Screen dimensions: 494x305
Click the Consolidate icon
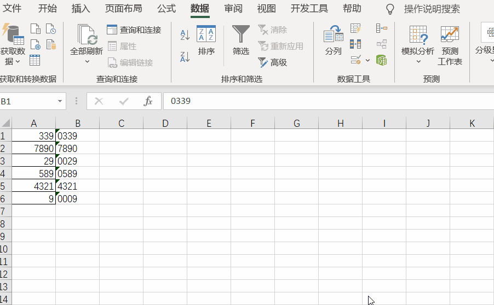click(382, 28)
